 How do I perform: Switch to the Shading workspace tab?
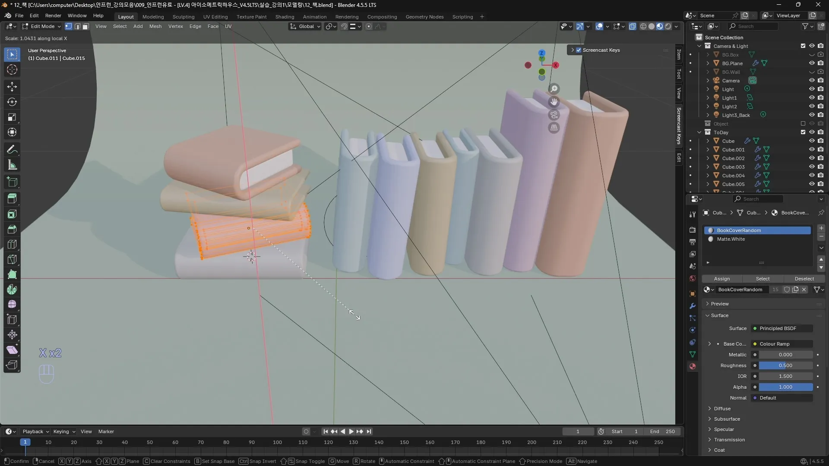tap(285, 17)
